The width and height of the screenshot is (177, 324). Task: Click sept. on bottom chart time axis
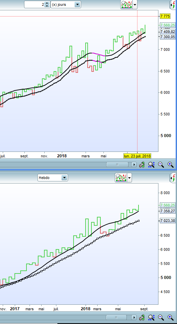tap(144, 309)
